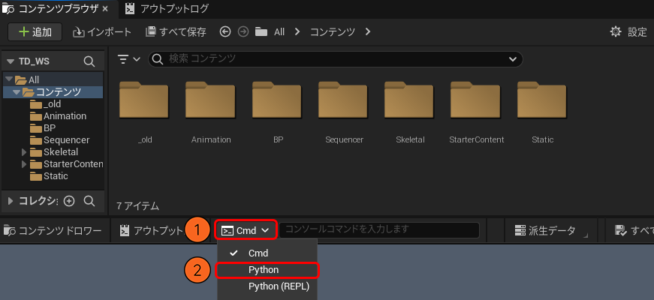
Task: Open the filter menu icon
Action: 129,59
